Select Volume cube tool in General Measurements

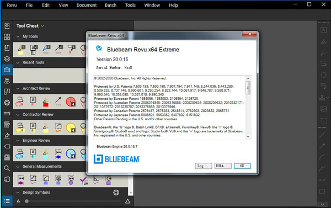pyautogui.click(x=58, y=180)
